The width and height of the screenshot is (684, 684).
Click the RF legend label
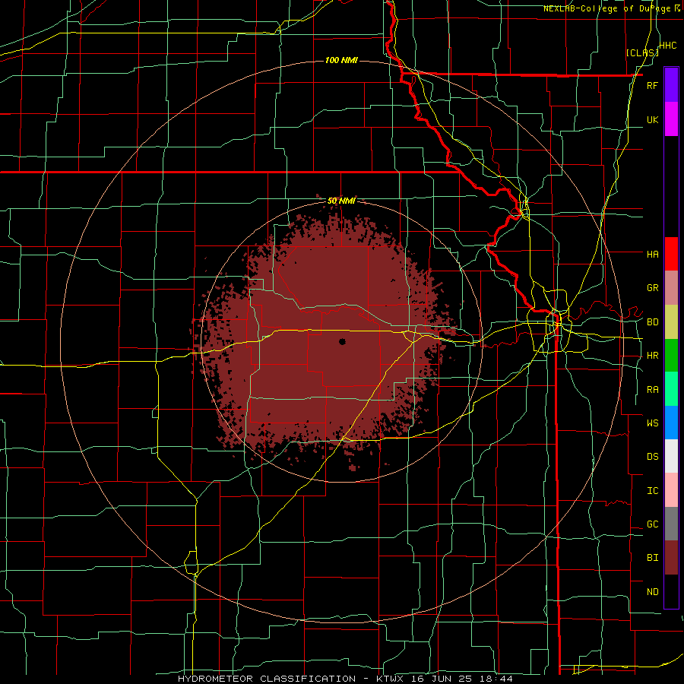(x=652, y=85)
